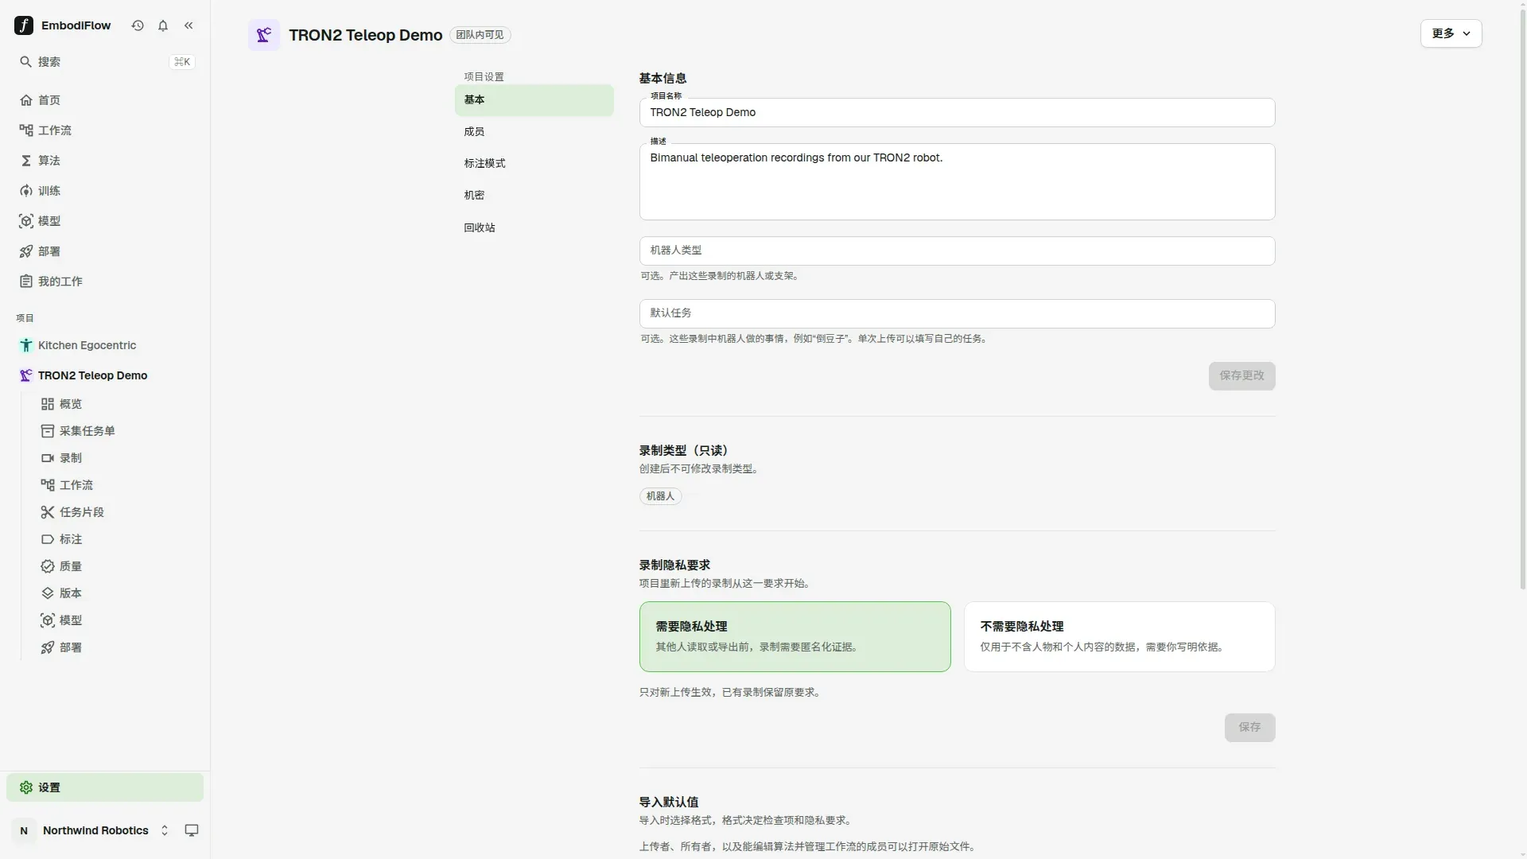Open the 更多 dropdown menu

click(1451, 33)
